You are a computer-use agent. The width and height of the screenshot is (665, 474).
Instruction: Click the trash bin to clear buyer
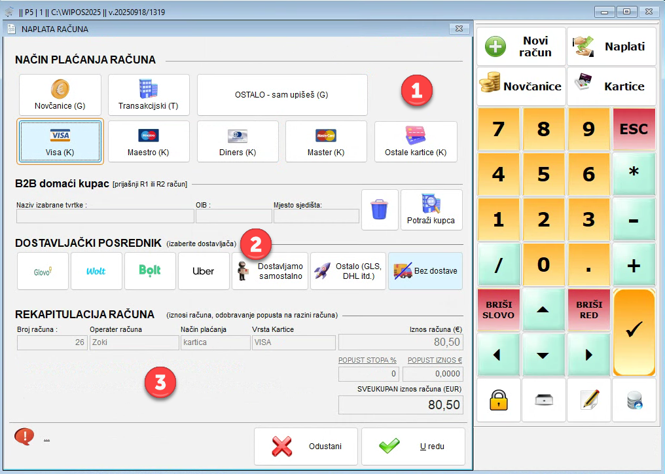click(x=380, y=210)
